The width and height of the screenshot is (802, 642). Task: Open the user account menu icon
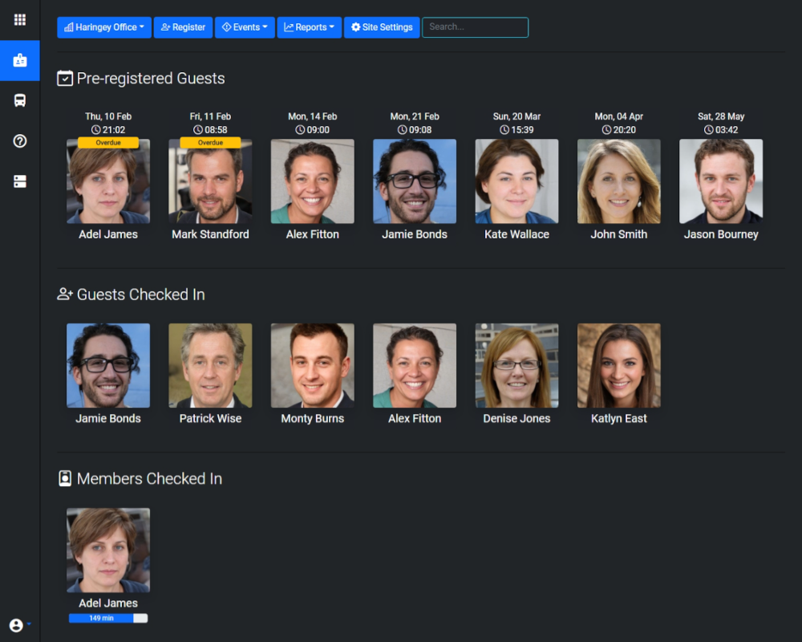(16, 625)
